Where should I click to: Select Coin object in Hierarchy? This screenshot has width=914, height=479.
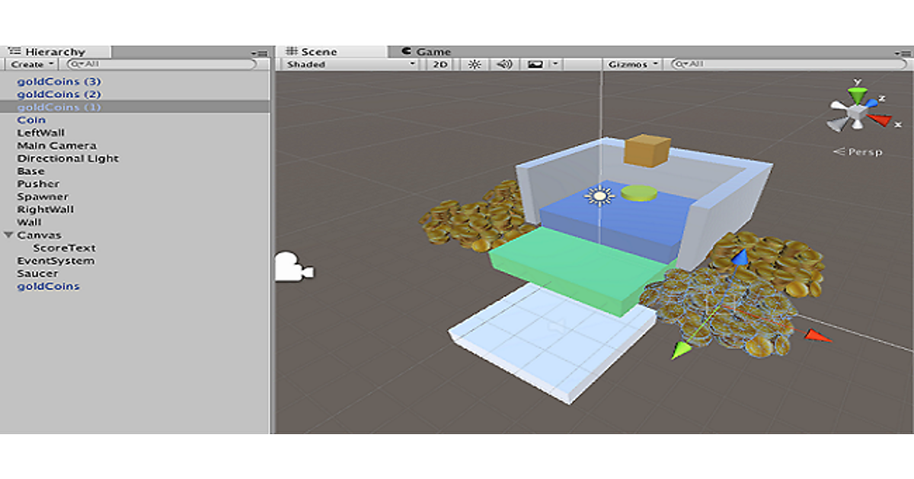pyautogui.click(x=31, y=120)
